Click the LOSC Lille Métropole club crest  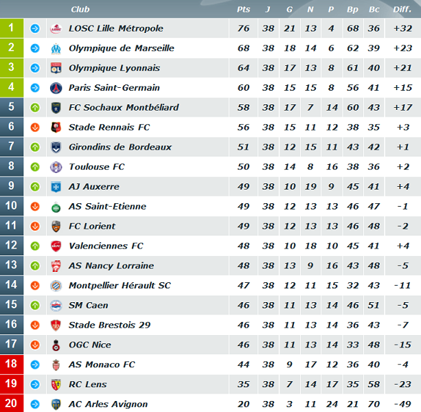[56, 28]
